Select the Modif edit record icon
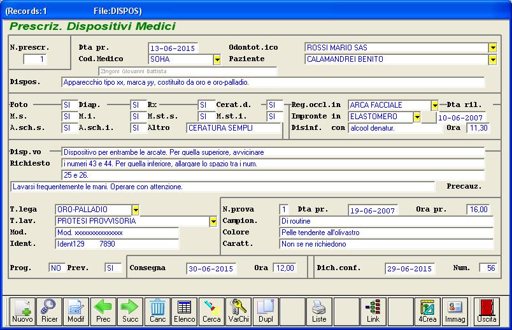Screen dimensions: 512x330 76,312
